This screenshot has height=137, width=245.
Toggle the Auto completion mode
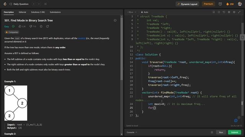point(145,12)
